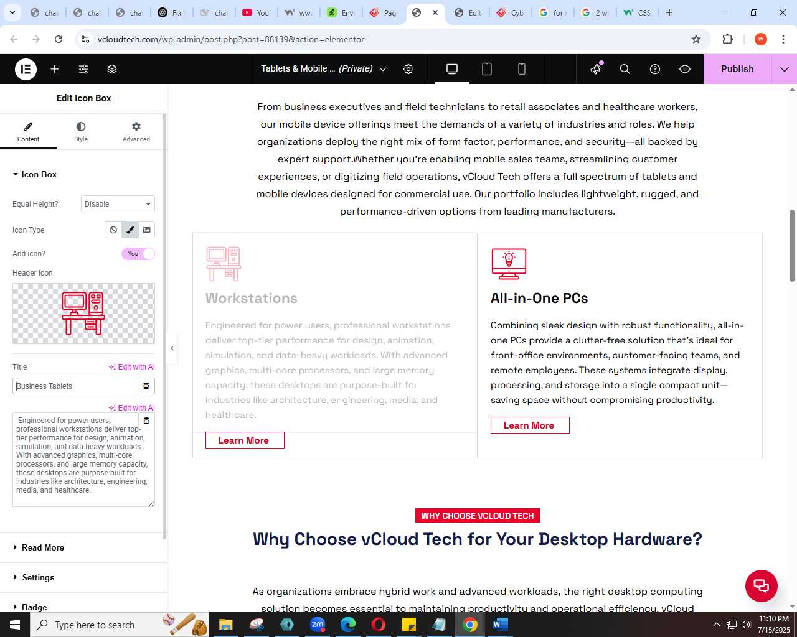Show hidden system tray icons

tap(717, 625)
